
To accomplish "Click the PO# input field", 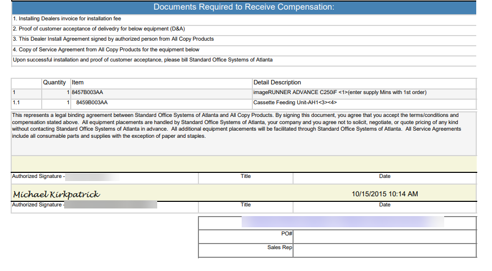I will tap(385, 237).
